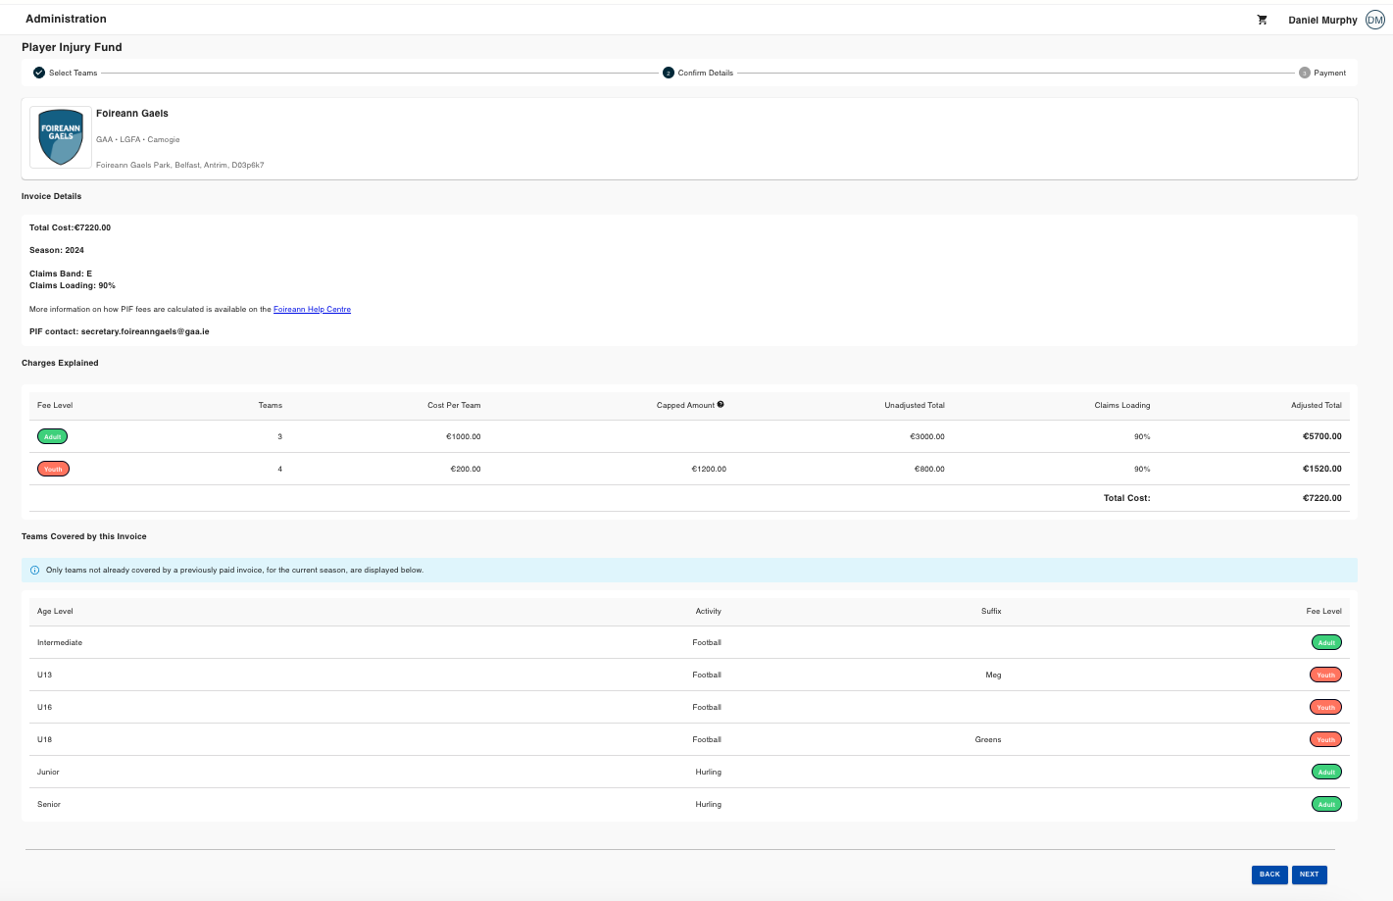This screenshot has width=1393, height=901.
Task: Click the €1520.00 adjusted total
Action: pyautogui.click(x=1322, y=469)
